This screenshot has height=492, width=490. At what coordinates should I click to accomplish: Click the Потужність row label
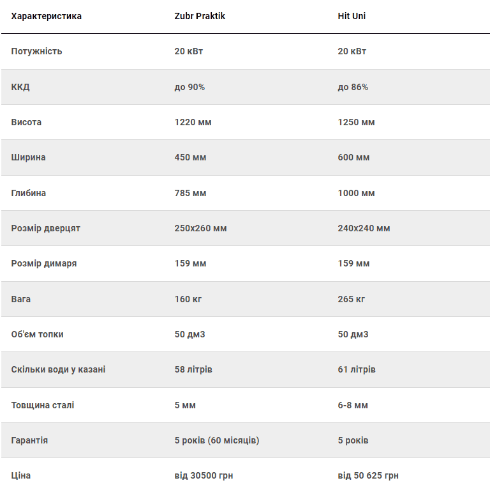click(36, 51)
